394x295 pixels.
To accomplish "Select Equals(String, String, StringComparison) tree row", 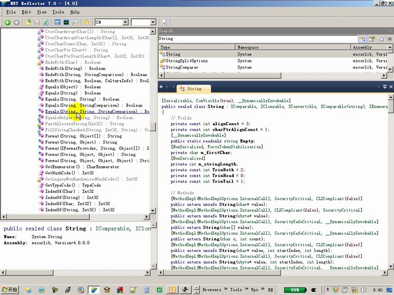I will (97, 111).
